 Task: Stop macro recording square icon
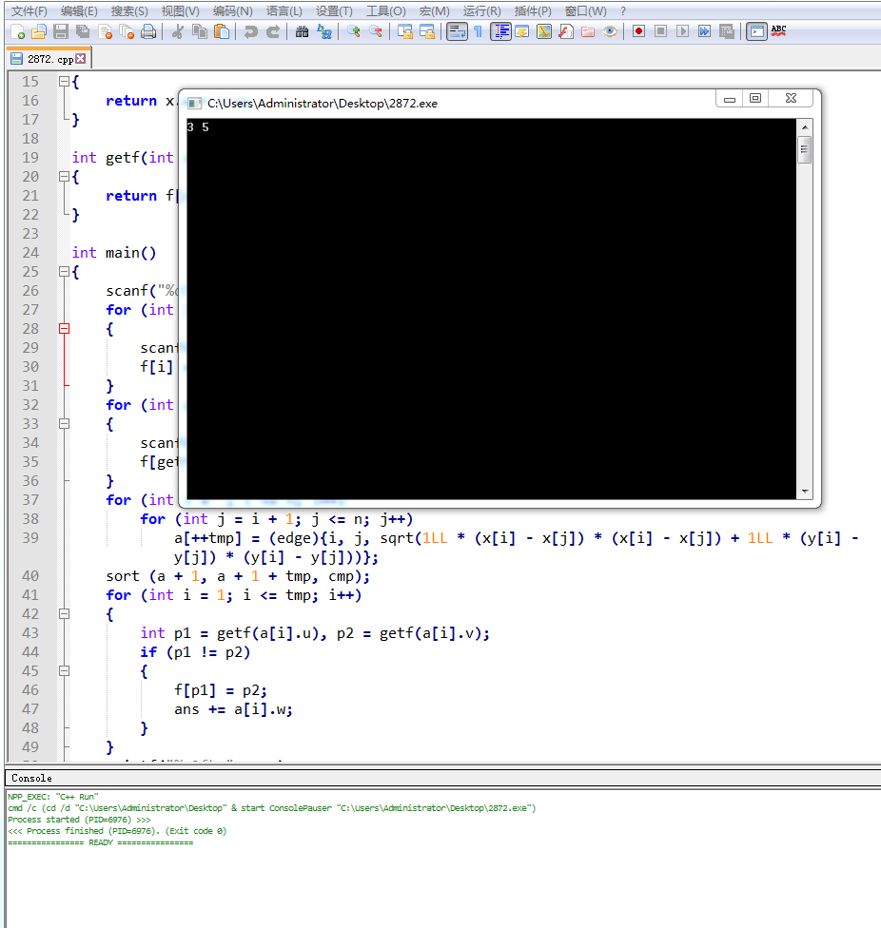tap(660, 31)
